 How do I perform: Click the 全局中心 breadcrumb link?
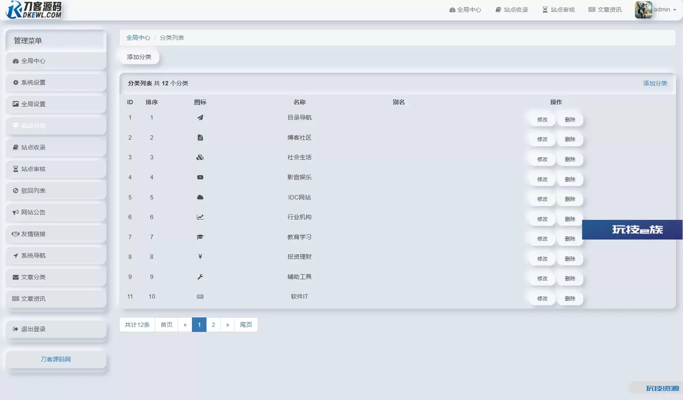pyautogui.click(x=138, y=38)
